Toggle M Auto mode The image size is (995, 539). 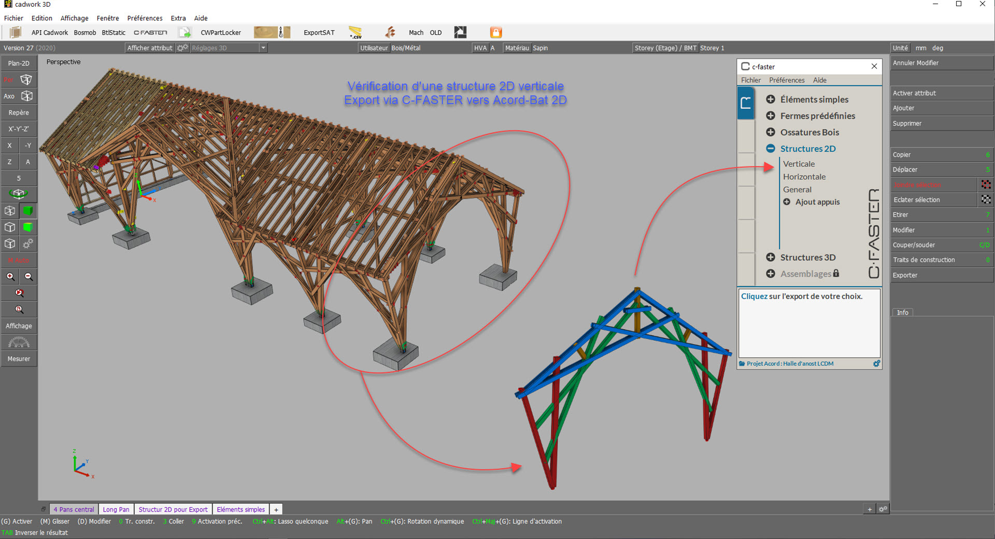[19, 260]
